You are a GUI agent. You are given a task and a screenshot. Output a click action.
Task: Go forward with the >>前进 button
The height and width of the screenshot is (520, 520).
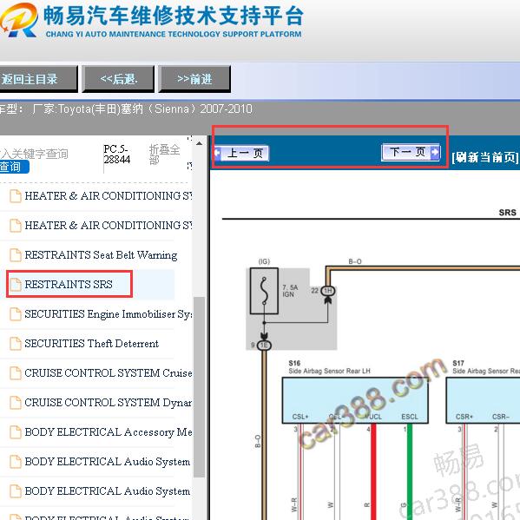point(194,79)
